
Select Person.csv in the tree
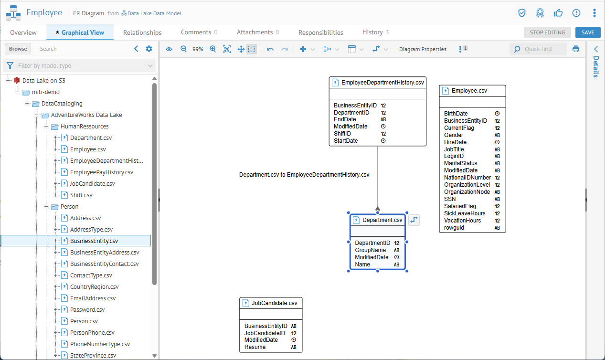pyautogui.click(x=84, y=321)
